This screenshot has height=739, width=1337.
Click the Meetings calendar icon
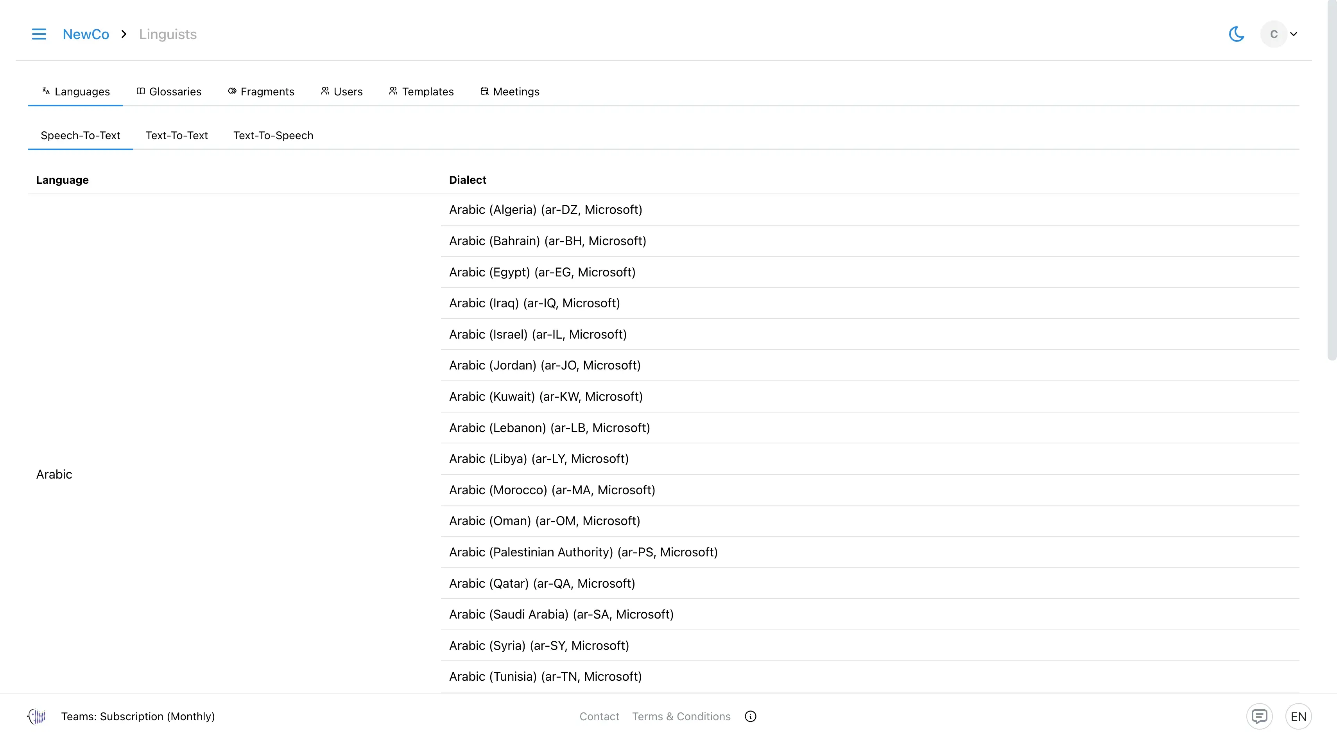[x=484, y=91]
